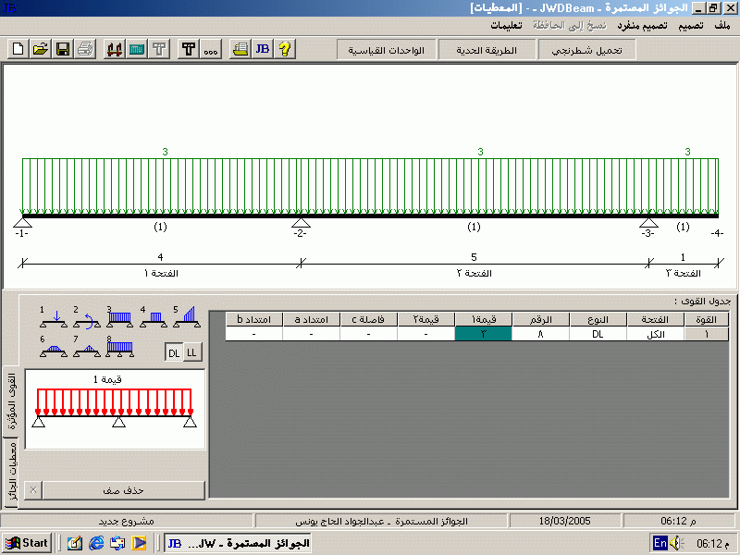Click the Windows Start button
The image size is (740, 555).
27,543
